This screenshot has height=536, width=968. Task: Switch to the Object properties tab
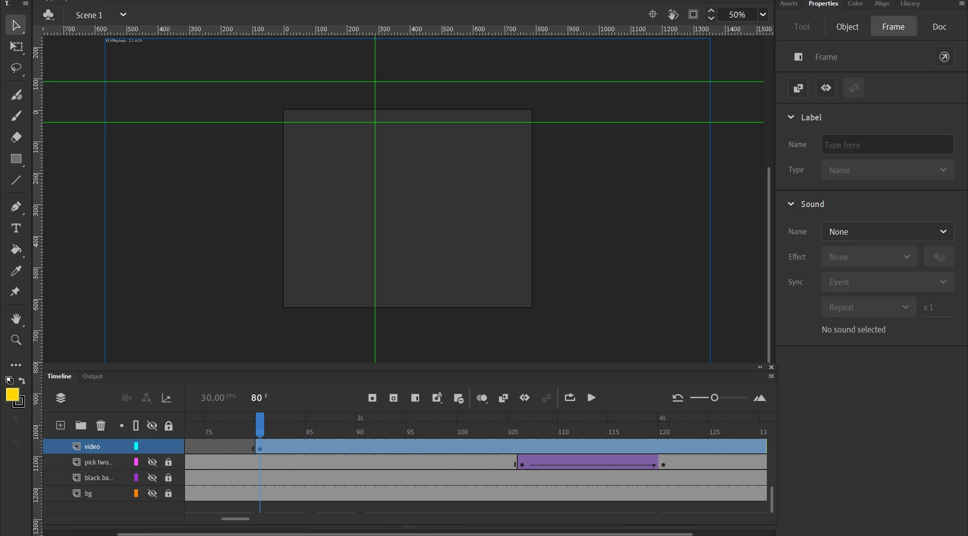point(847,27)
